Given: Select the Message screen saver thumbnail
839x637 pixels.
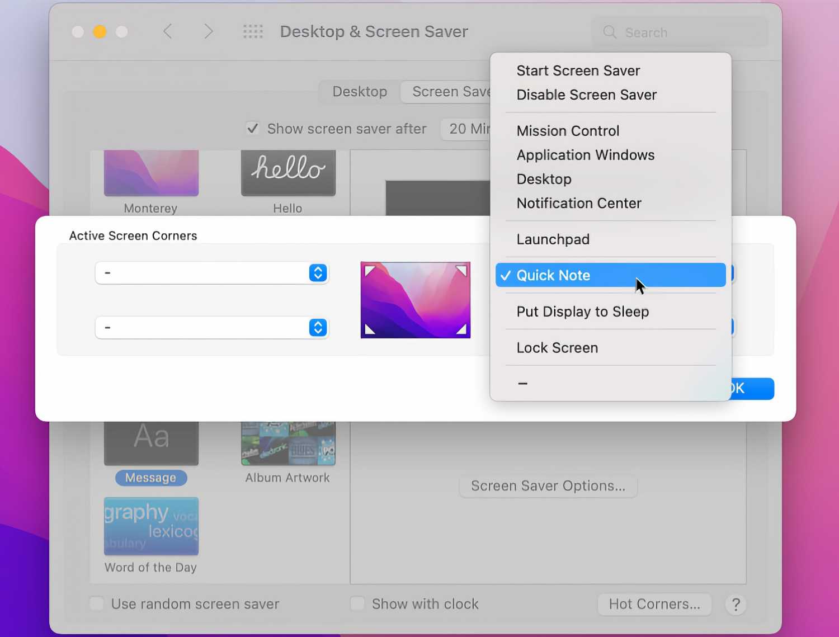Looking at the screenshot, I should [151, 443].
